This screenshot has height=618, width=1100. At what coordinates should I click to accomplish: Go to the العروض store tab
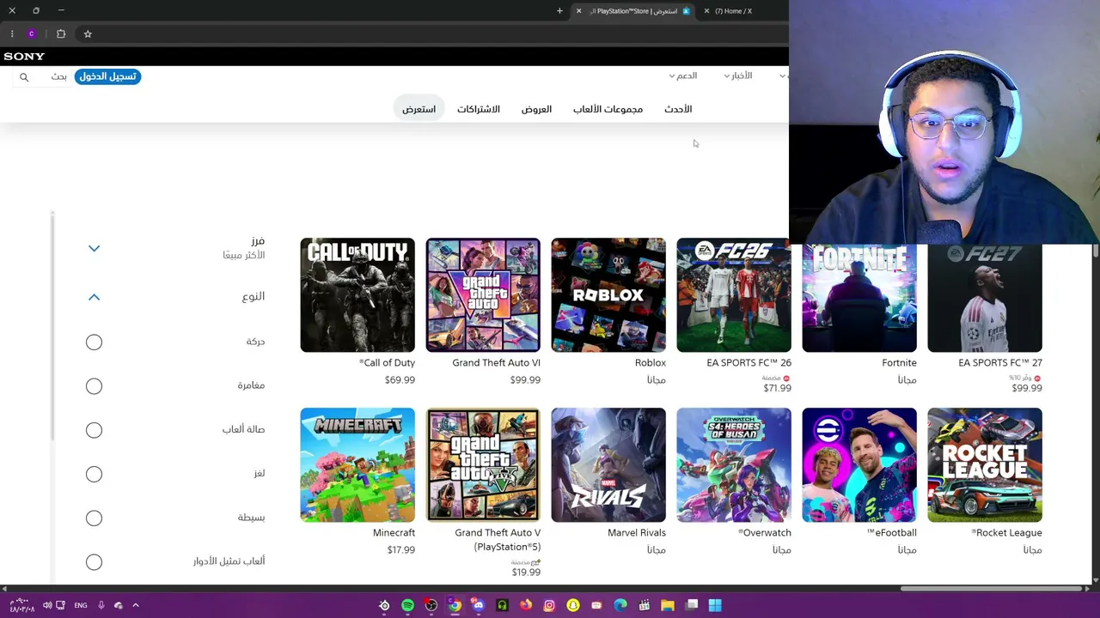[536, 109]
